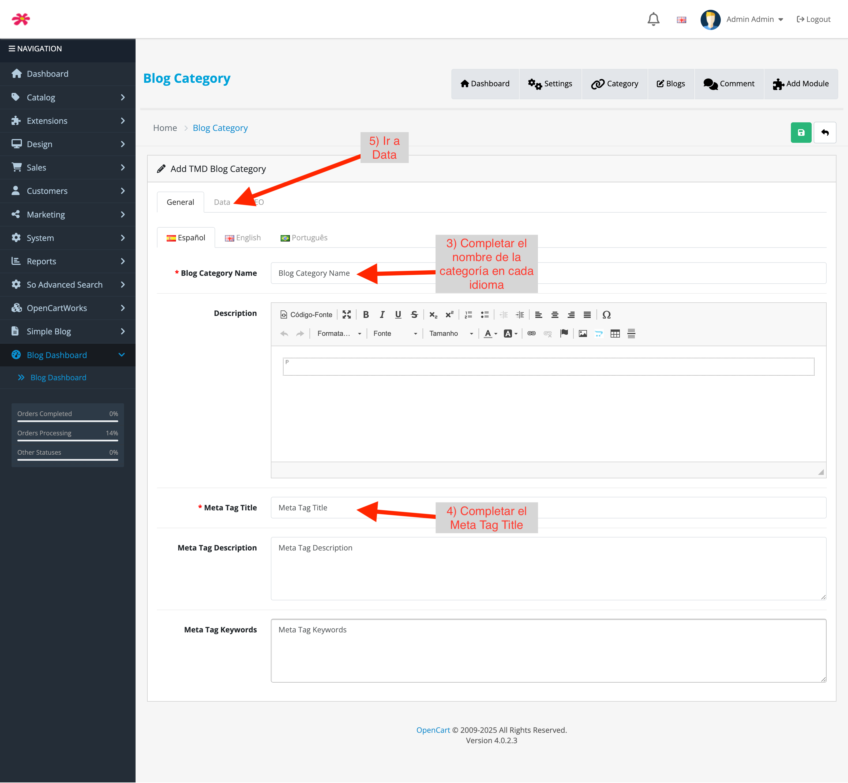The width and height of the screenshot is (848, 783).
Task: Align text right
Action: point(571,314)
